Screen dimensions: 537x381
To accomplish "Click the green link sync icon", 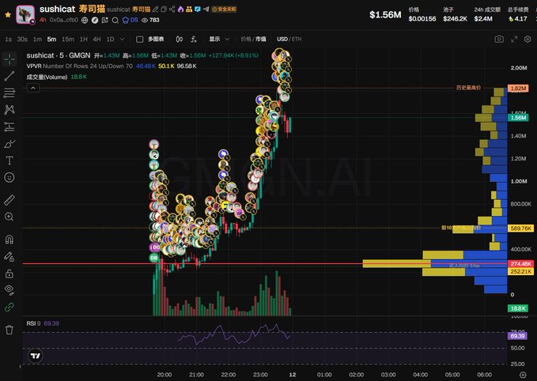I will [x=9, y=307].
